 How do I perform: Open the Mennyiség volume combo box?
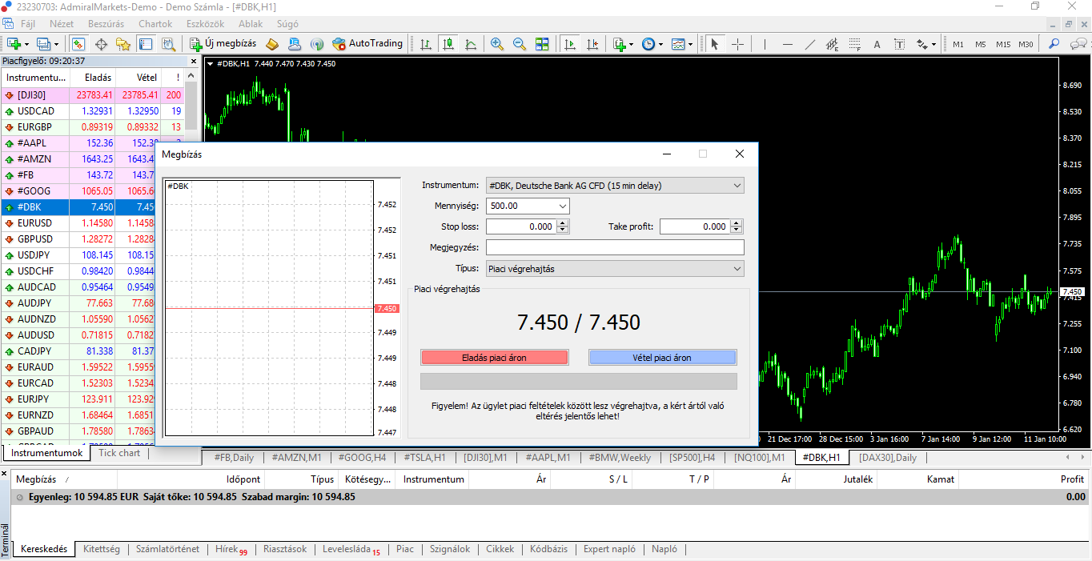564,206
